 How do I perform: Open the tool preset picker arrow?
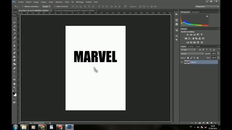pyautogui.click(x=19, y=6)
